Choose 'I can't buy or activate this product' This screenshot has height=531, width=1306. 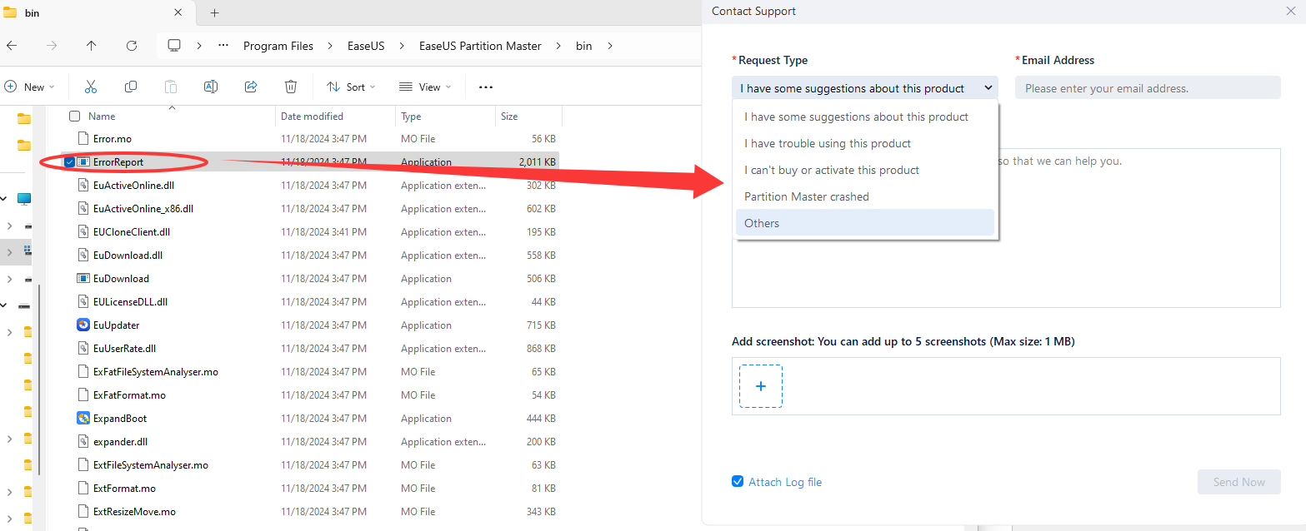tap(865, 170)
